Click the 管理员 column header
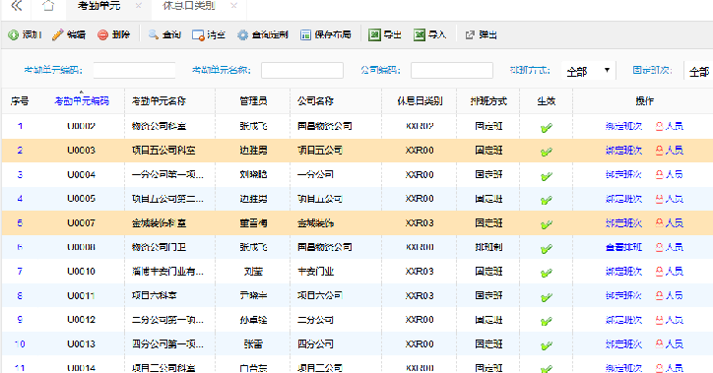This screenshot has width=713, height=373. pyautogui.click(x=253, y=100)
